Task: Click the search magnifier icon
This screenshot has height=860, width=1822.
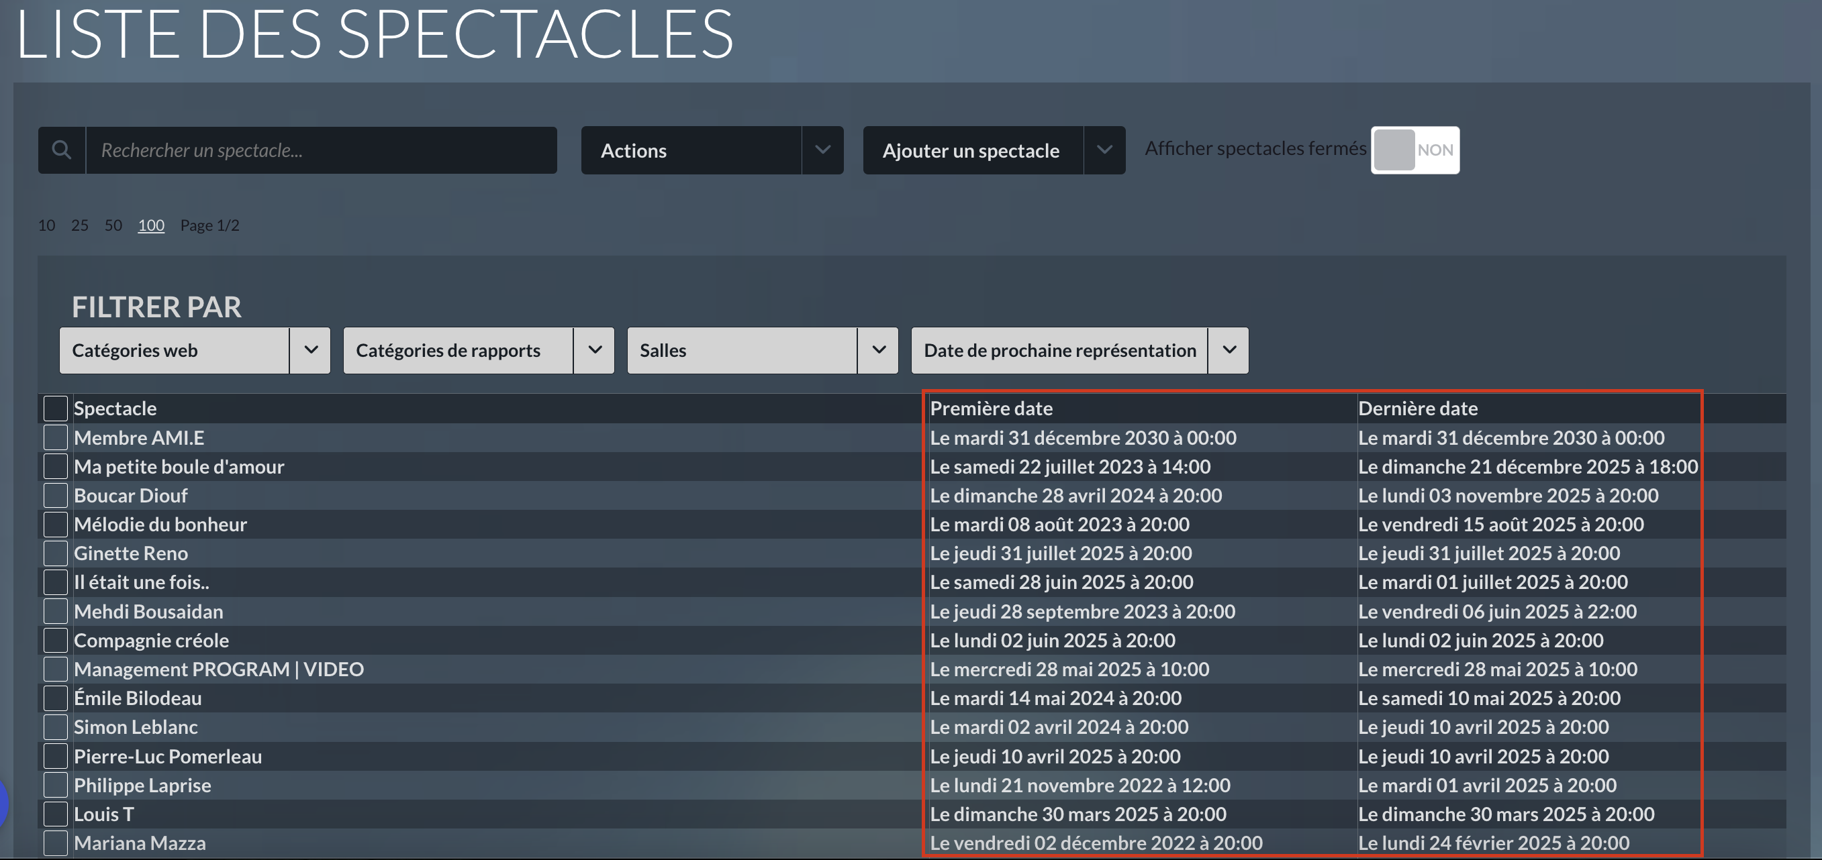Action: pyautogui.click(x=62, y=150)
